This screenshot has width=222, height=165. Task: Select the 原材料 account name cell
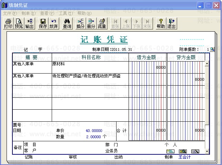[90, 67]
